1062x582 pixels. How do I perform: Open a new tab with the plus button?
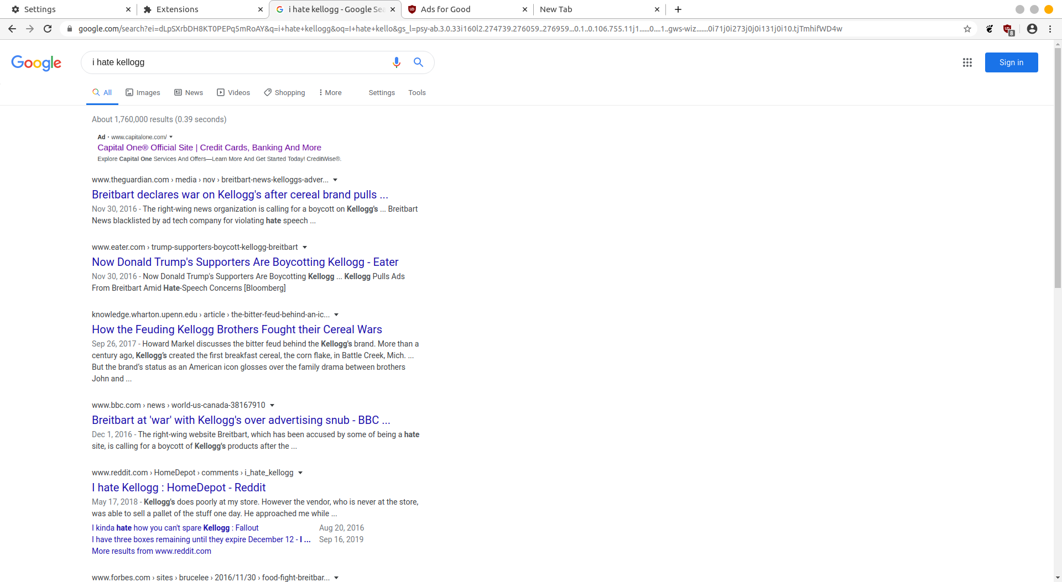pyautogui.click(x=678, y=9)
